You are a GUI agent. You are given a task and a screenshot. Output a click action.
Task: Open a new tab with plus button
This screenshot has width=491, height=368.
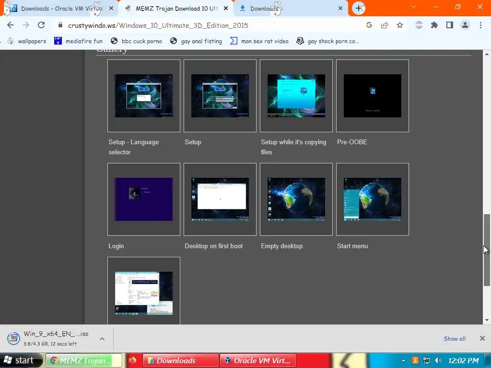click(359, 8)
